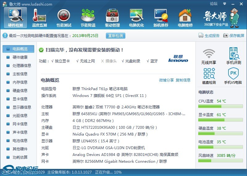Open the main menu dropdown arrow in title bar
Image resolution: width=247 pixels, height=176 pixels.
click(x=224, y=4)
